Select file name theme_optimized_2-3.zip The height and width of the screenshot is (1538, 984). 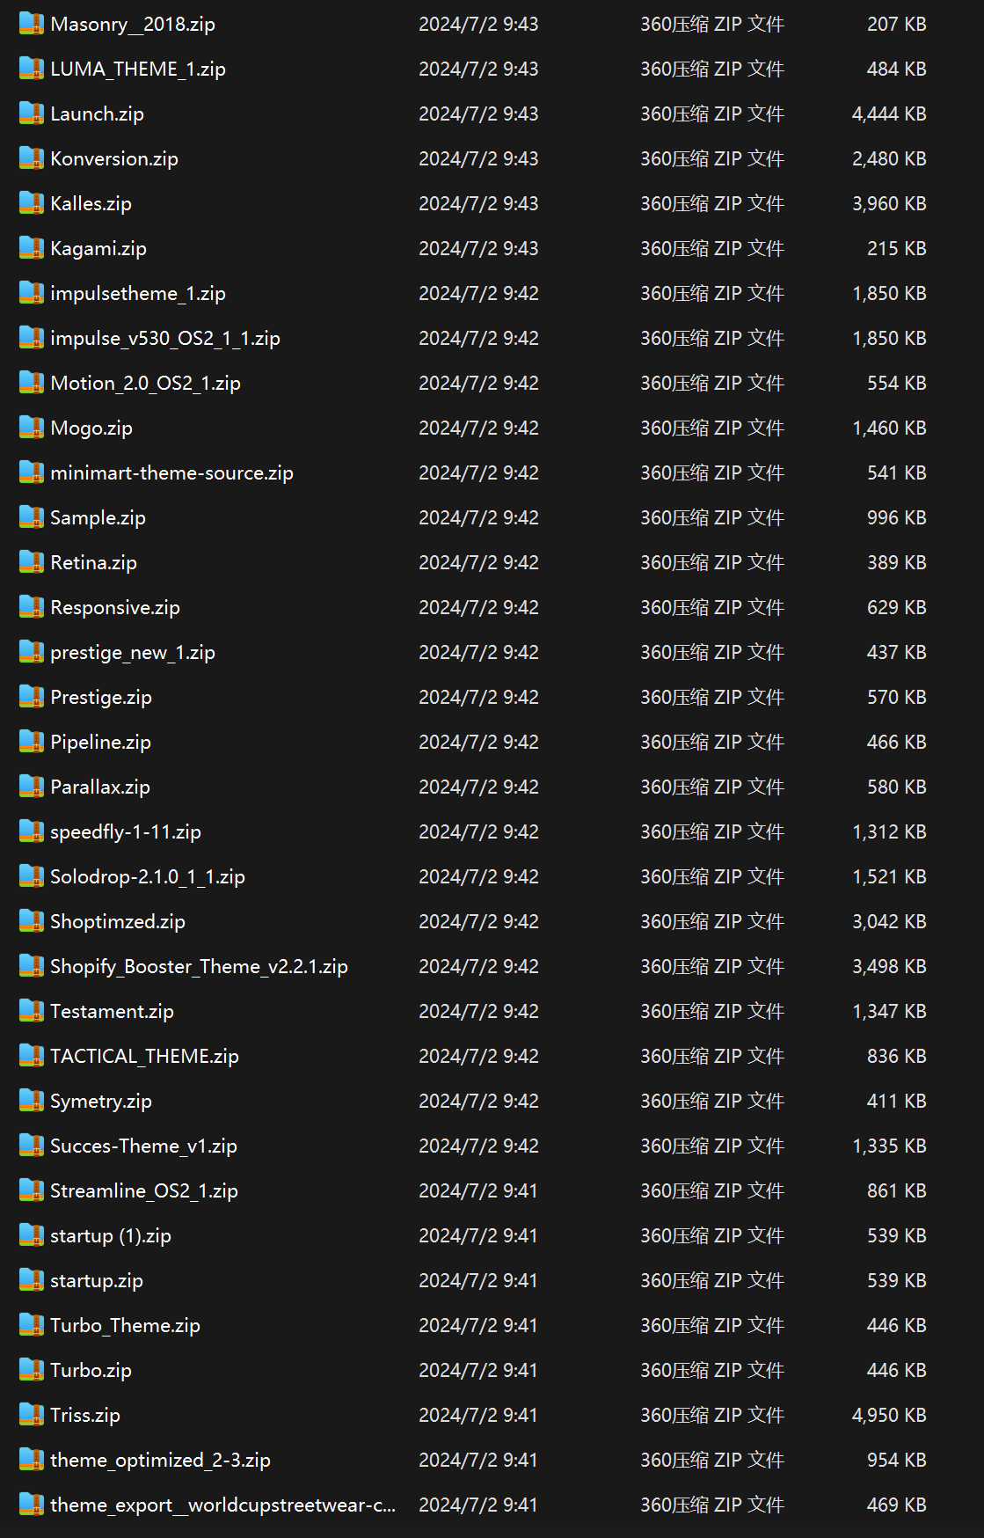(160, 1461)
